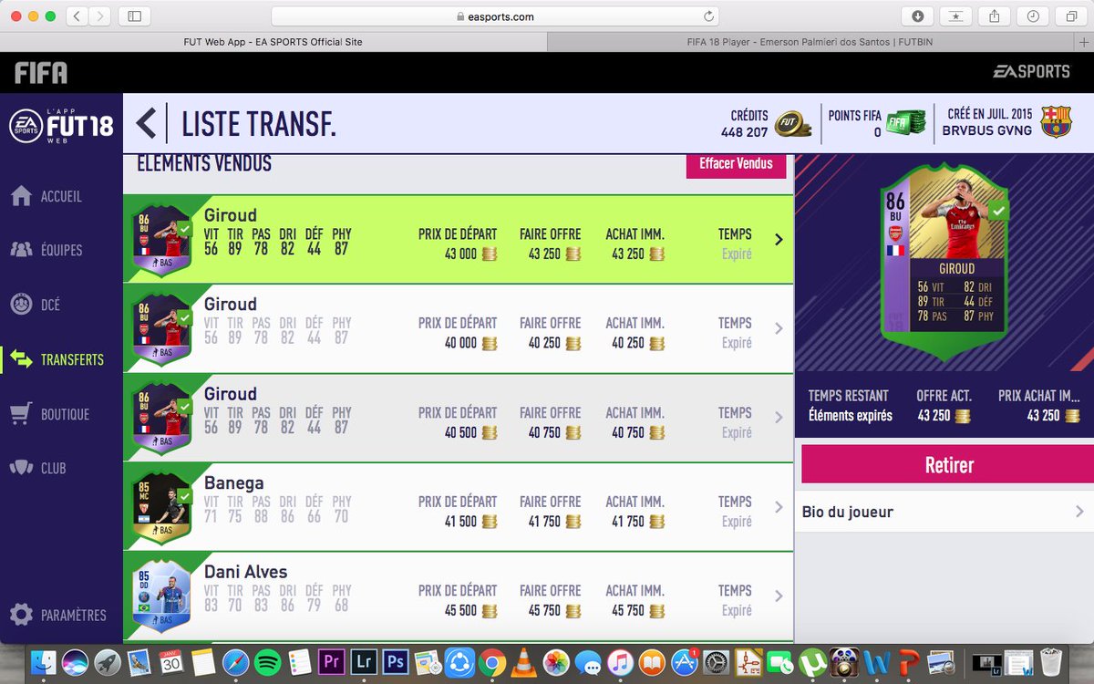This screenshot has height=684, width=1094.
Task: Launch Lightroom from the Dock
Action: pyautogui.click(x=363, y=662)
